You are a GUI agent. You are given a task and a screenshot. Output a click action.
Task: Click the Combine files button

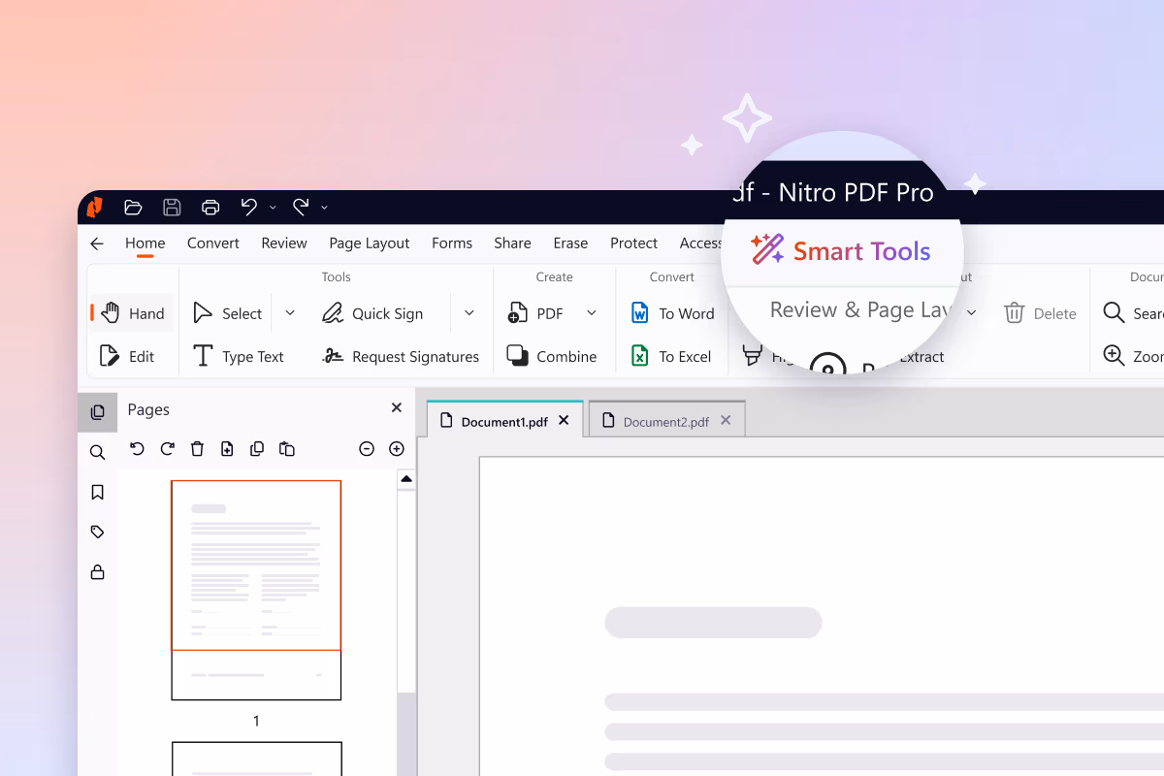click(551, 356)
